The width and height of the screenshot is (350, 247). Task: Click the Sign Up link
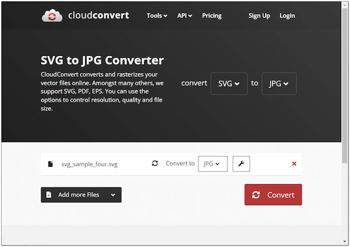tap(259, 16)
